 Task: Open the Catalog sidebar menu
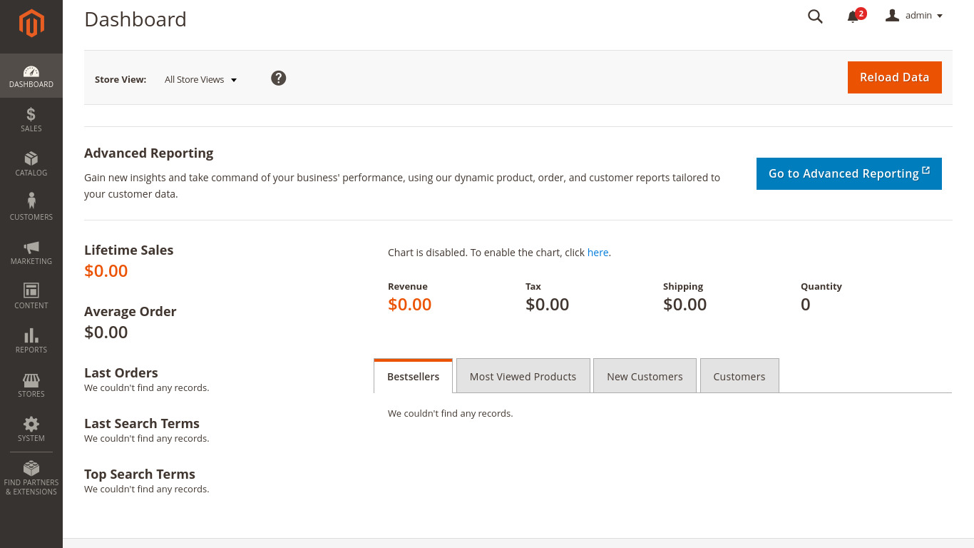31,163
